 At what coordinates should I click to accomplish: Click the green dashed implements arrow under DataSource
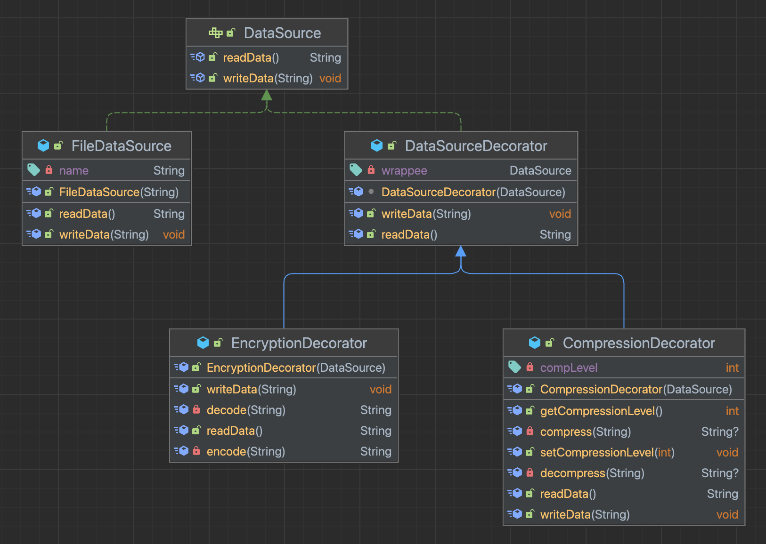267,96
